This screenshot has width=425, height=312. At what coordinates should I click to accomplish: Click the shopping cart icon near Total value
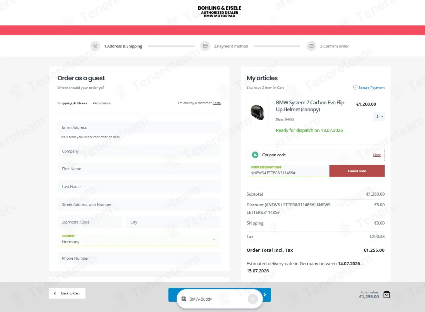(x=387, y=295)
